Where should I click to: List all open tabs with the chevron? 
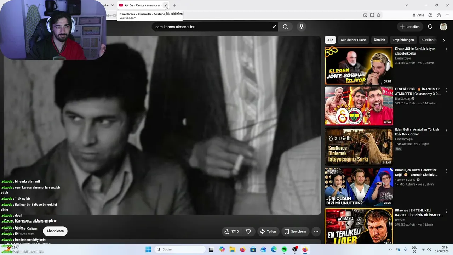tap(406, 5)
